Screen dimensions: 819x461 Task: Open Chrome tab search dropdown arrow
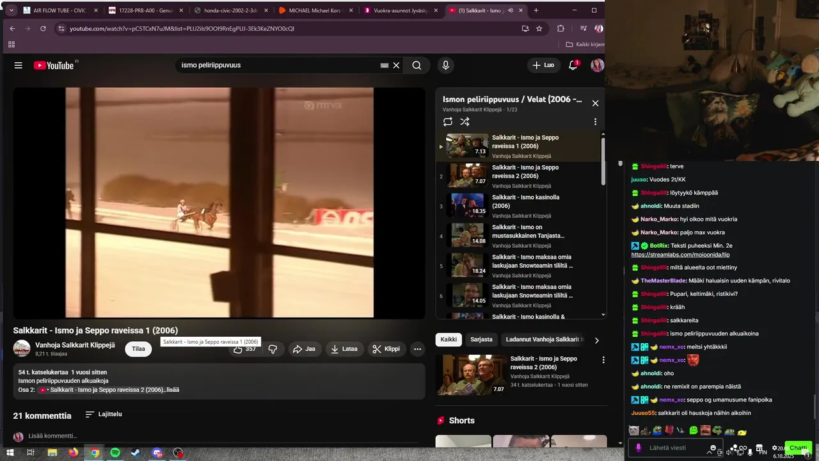click(11, 10)
